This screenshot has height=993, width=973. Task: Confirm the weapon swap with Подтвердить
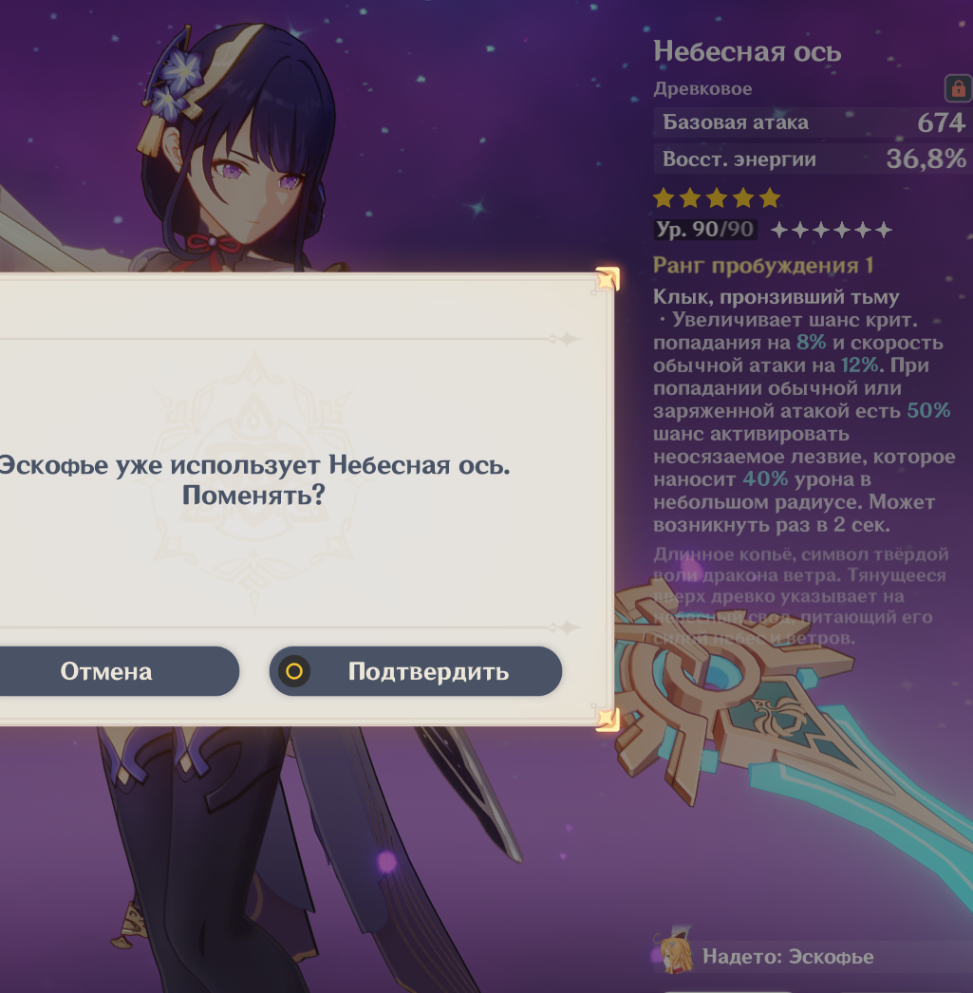(x=415, y=671)
